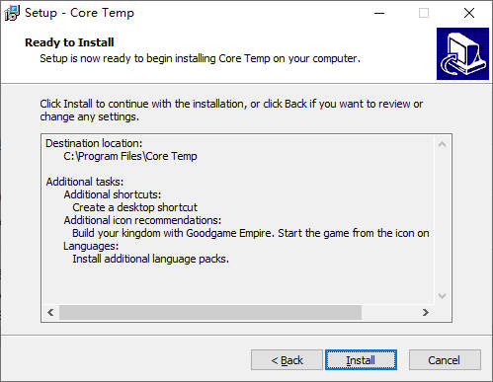Click "Install additional language packs" line

[x=150, y=259]
